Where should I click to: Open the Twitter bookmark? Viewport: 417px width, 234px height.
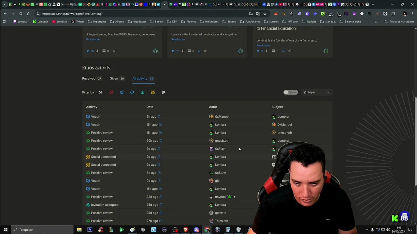(x=78, y=22)
